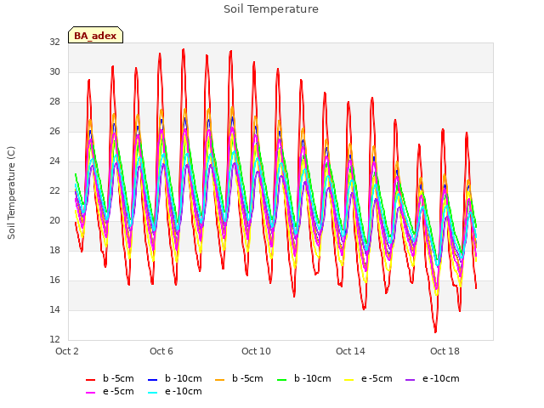Click the 'Soil Temperature (C)' y-axis label
Screen dimensions: 544x408
point(11,193)
